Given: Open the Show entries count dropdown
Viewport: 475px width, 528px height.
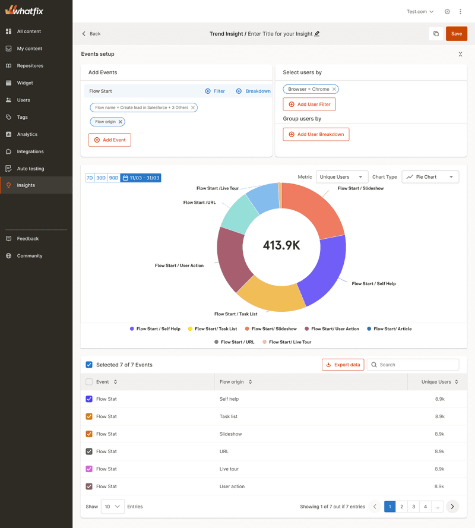Looking at the screenshot, I should coord(112,507).
